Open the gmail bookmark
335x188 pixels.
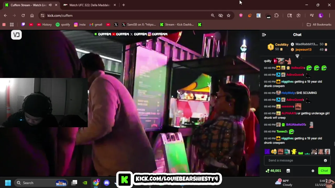(96, 25)
